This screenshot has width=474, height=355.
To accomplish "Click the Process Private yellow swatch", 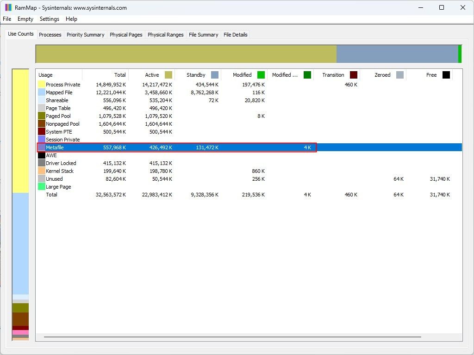I will (x=41, y=85).
